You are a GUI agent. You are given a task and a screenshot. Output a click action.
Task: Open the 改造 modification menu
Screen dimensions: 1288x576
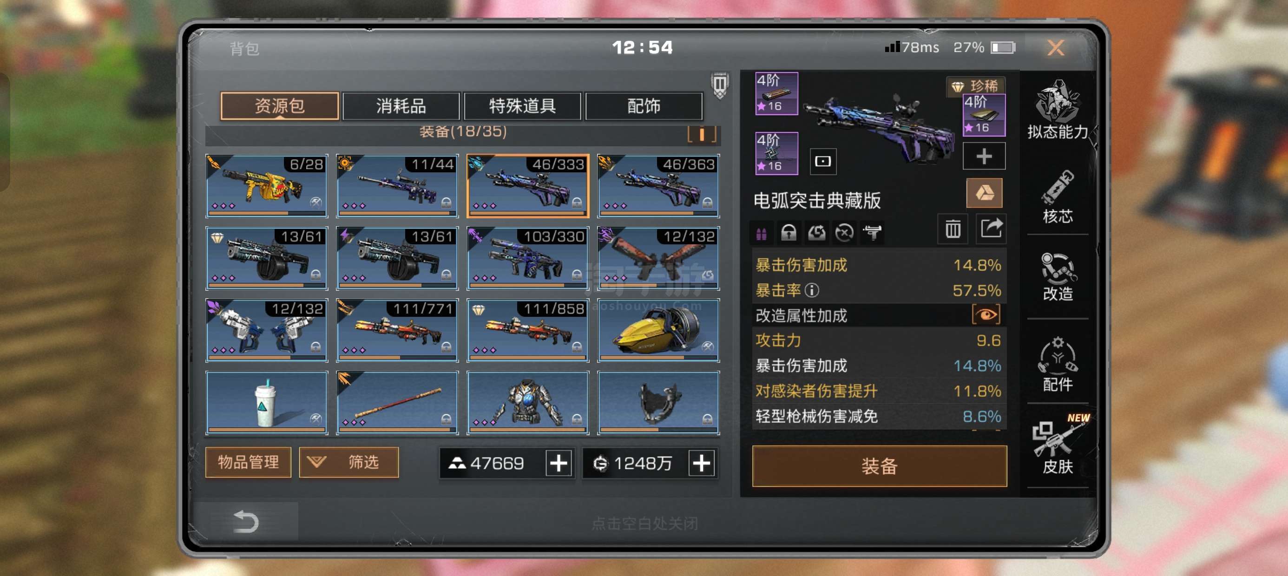1058,276
